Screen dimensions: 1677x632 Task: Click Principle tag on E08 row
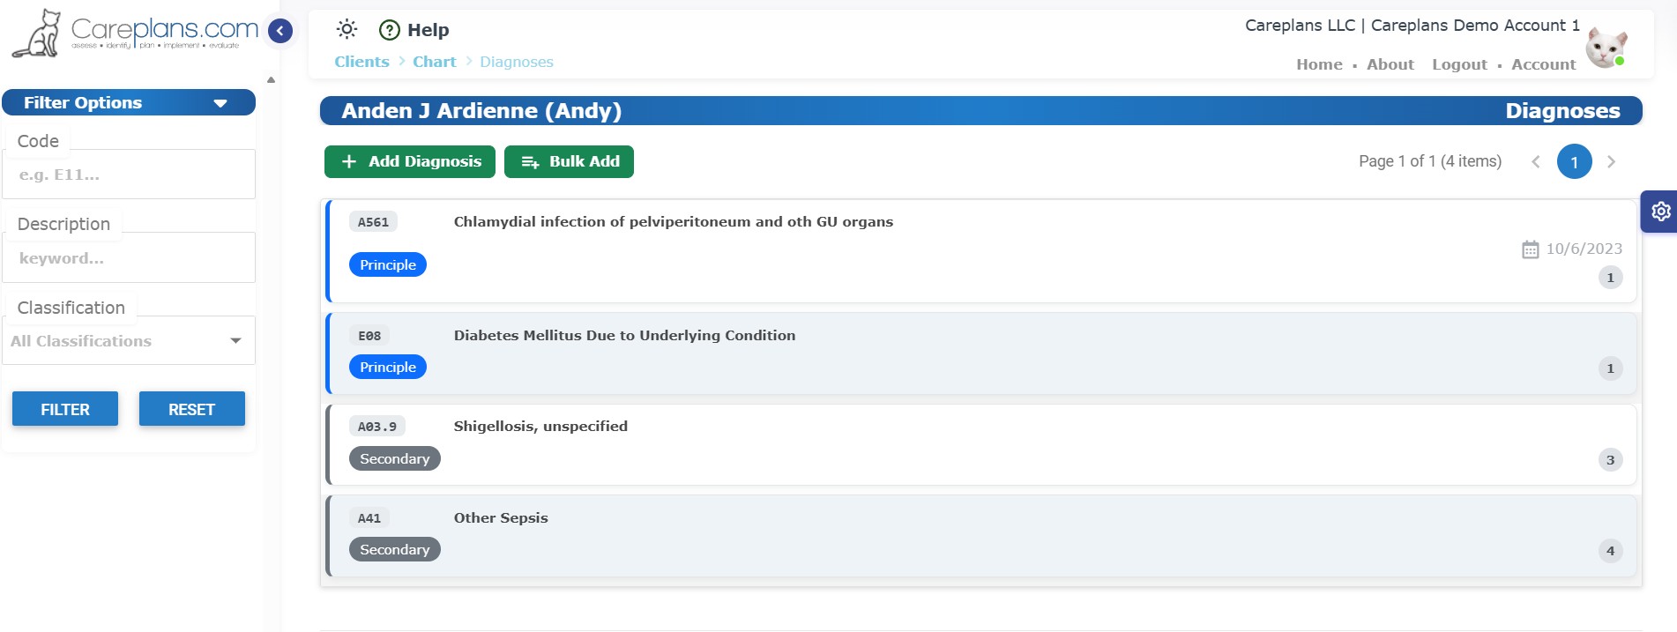(388, 367)
